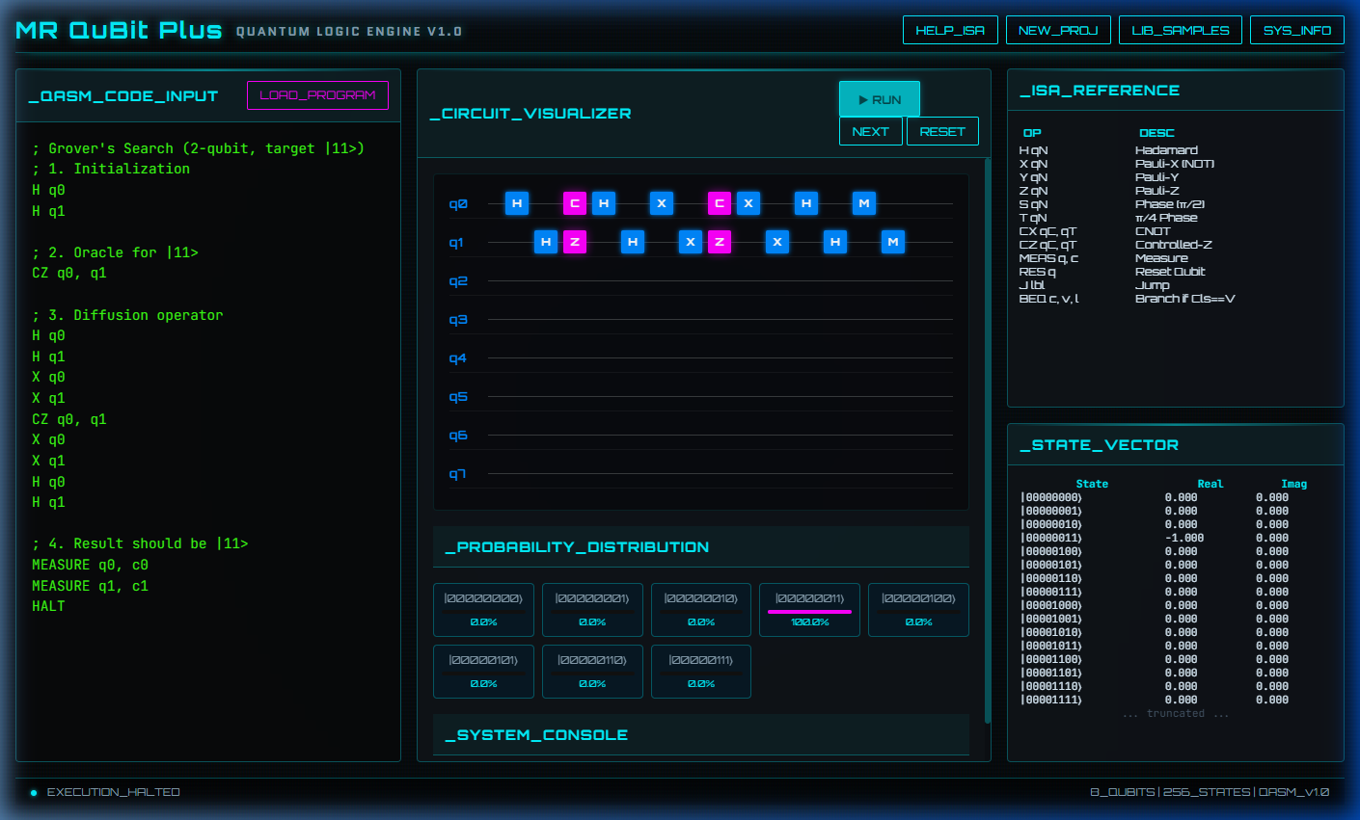This screenshot has height=820, width=1360.
Task: Show SYS_INFO details
Action: [1297, 30]
